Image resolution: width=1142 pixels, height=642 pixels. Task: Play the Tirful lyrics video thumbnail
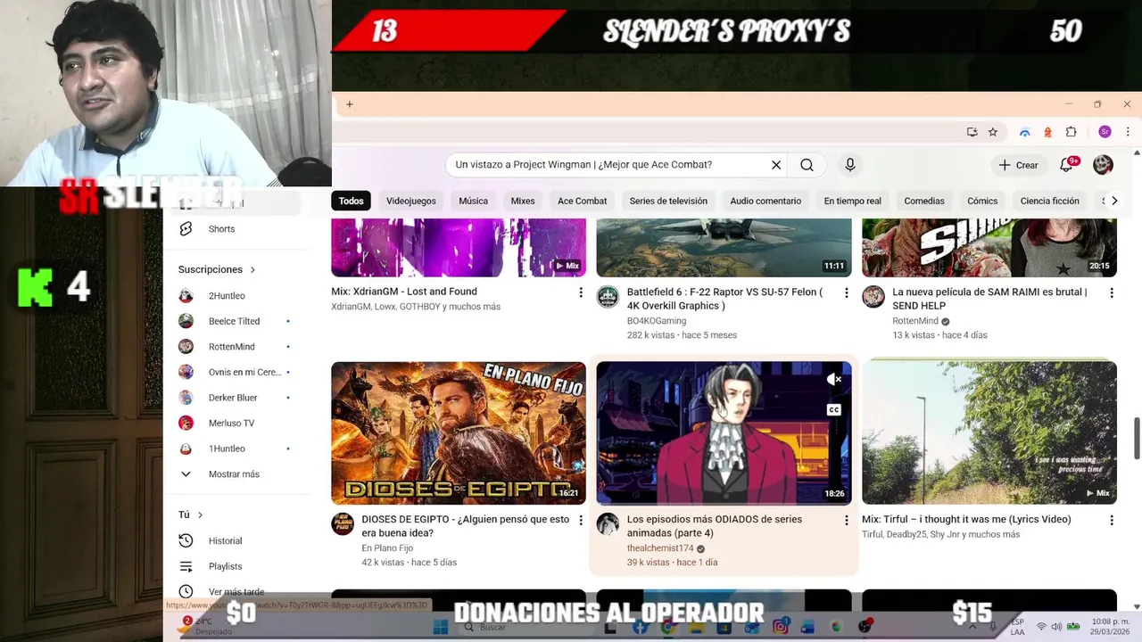[989, 433]
